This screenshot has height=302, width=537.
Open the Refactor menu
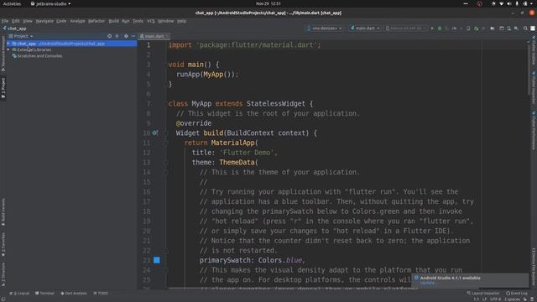point(96,21)
